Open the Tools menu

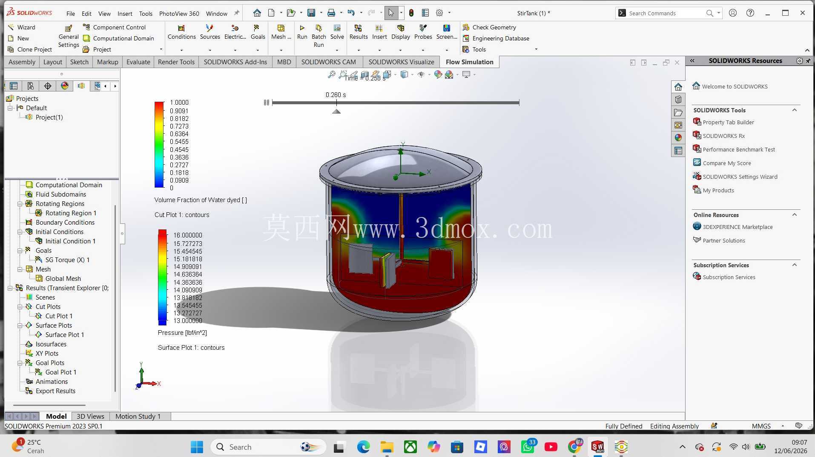coord(146,13)
